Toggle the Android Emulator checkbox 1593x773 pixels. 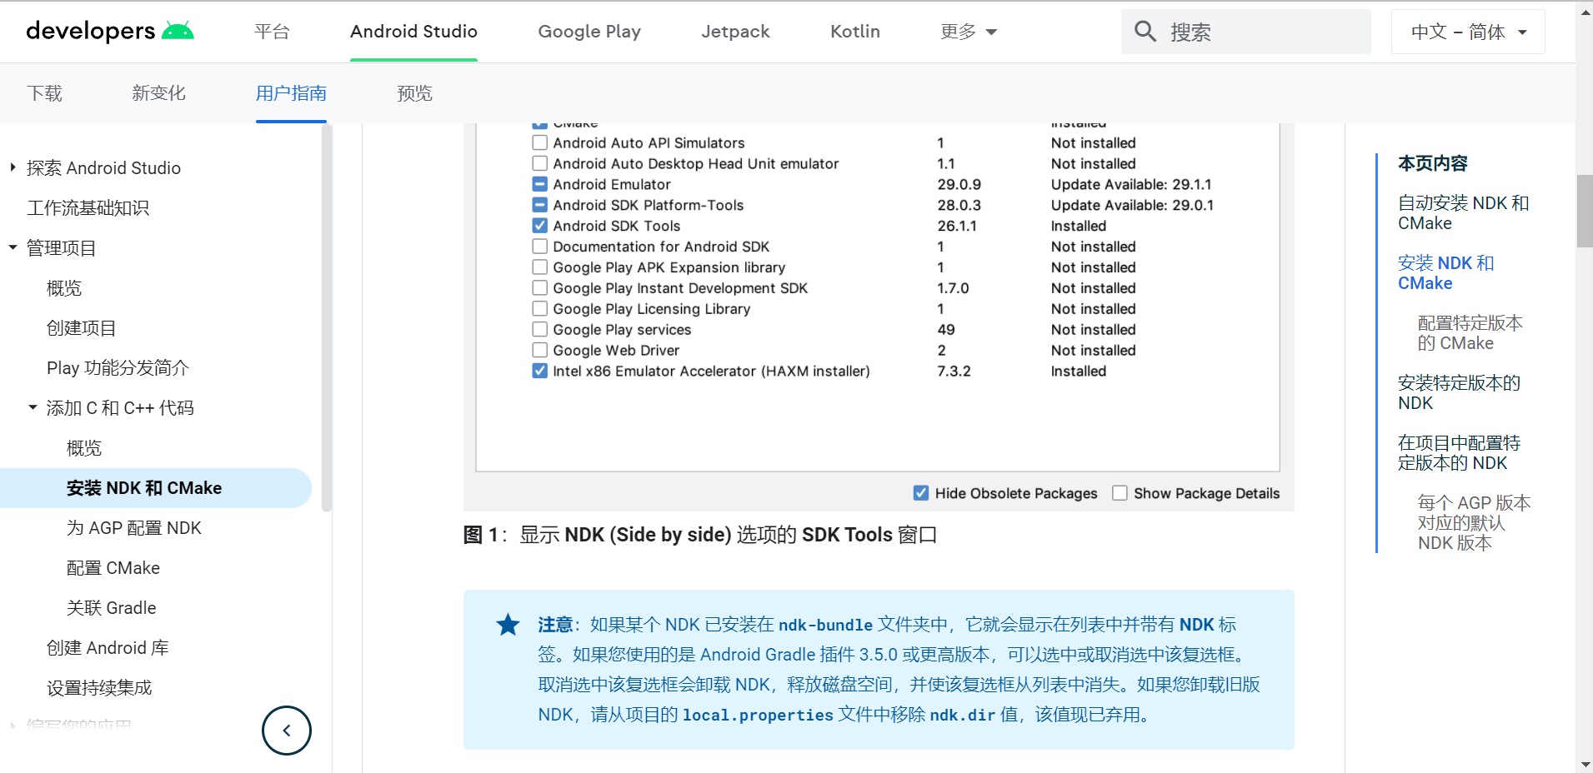point(540,184)
